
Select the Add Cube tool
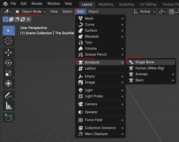point(9,118)
